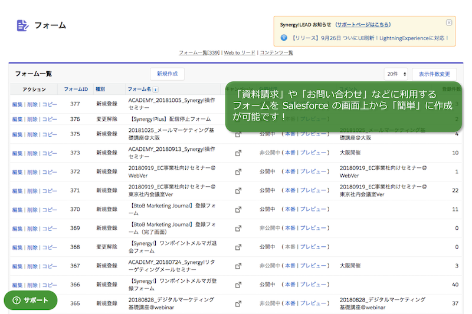The width and height of the screenshot is (472, 314).
Task: Click コピー for form 375
Action: tap(50, 135)
